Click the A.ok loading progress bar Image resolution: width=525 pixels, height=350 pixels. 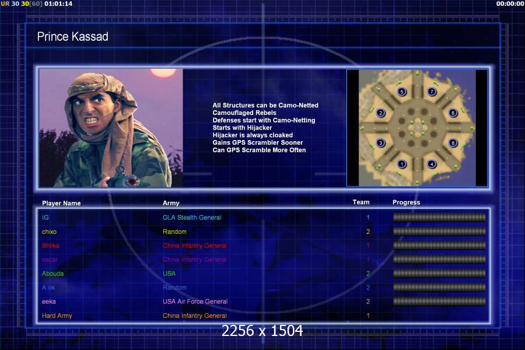click(439, 288)
